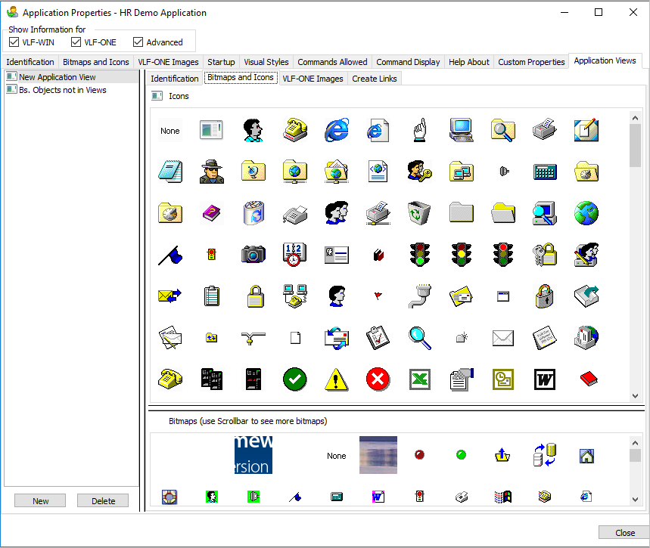
Task: Select the lifebuoy bitmap
Action: point(169,497)
